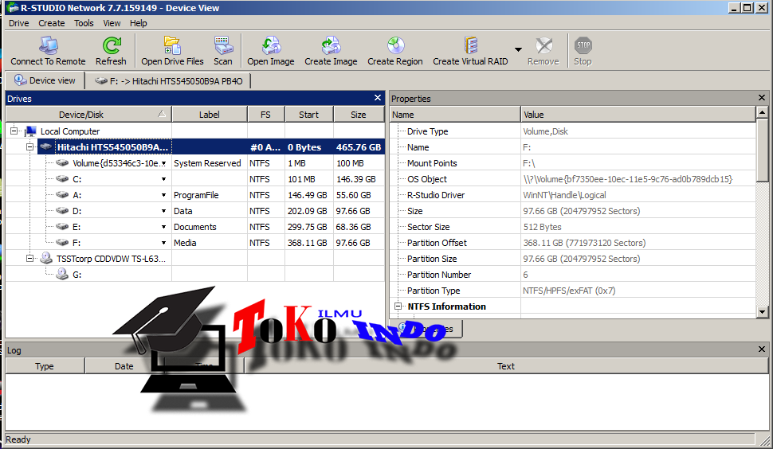Open dropdown arrow beside drive C:

pyautogui.click(x=163, y=179)
